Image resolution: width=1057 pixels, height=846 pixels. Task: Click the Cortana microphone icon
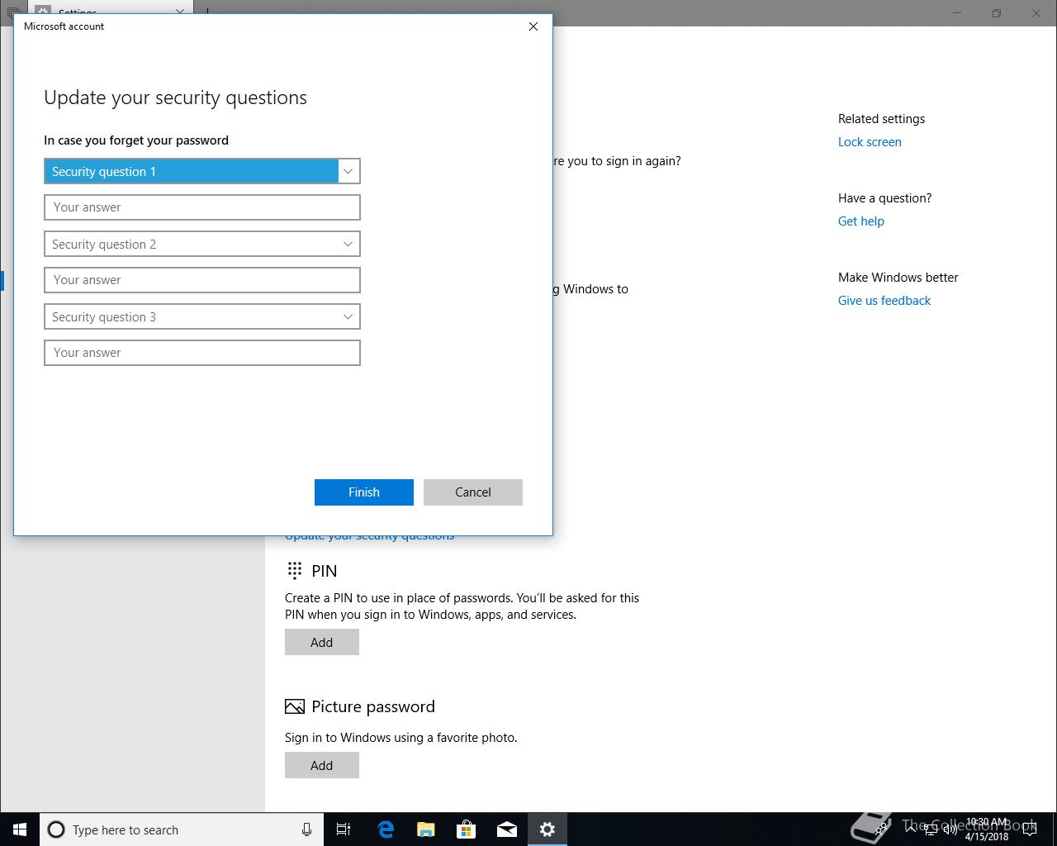click(306, 829)
